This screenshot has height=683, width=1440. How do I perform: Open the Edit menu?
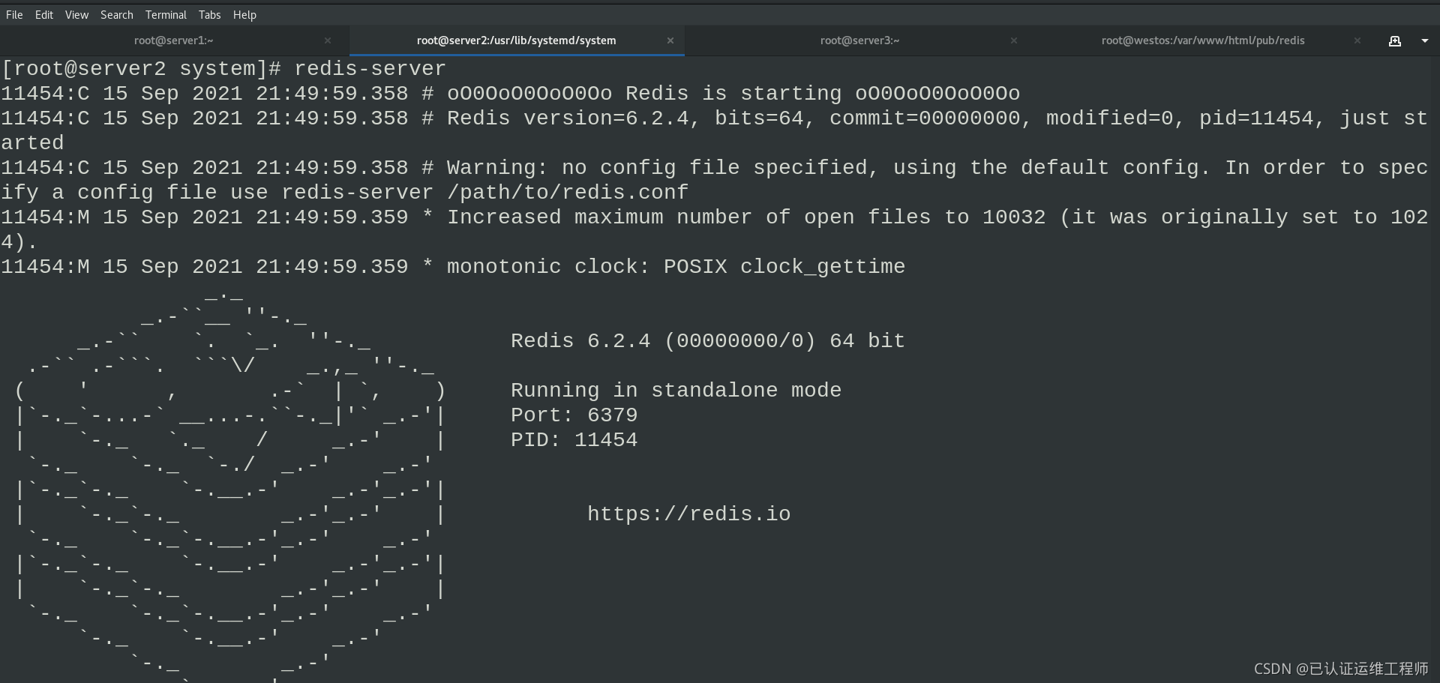(44, 14)
